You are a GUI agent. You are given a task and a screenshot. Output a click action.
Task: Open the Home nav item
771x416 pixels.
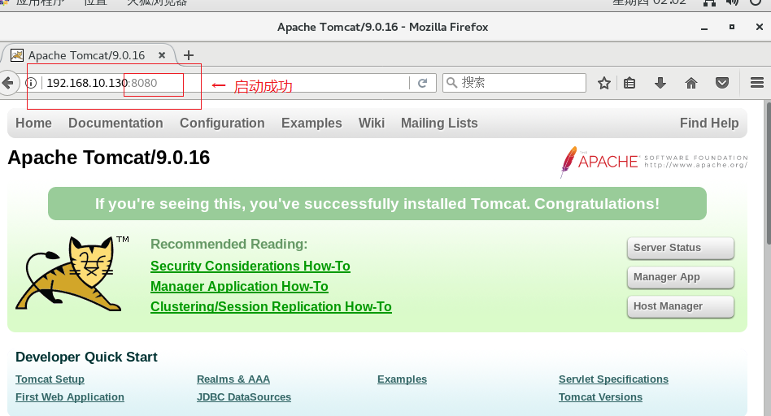pos(33,123)
